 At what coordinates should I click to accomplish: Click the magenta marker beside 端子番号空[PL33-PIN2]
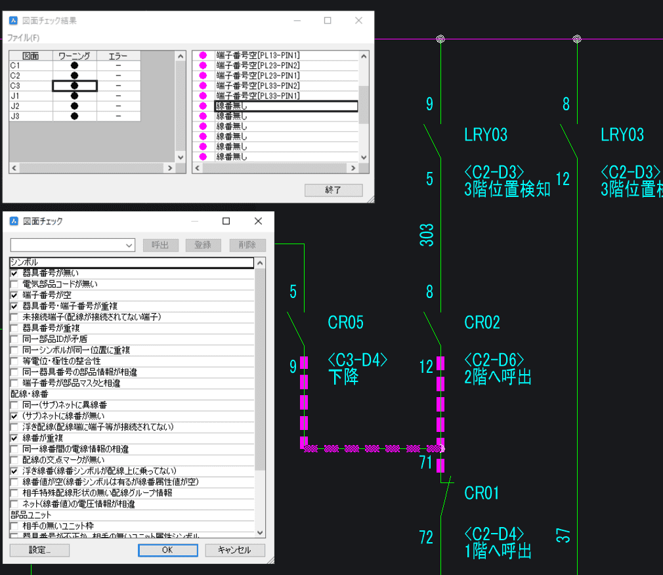(203, 86)
